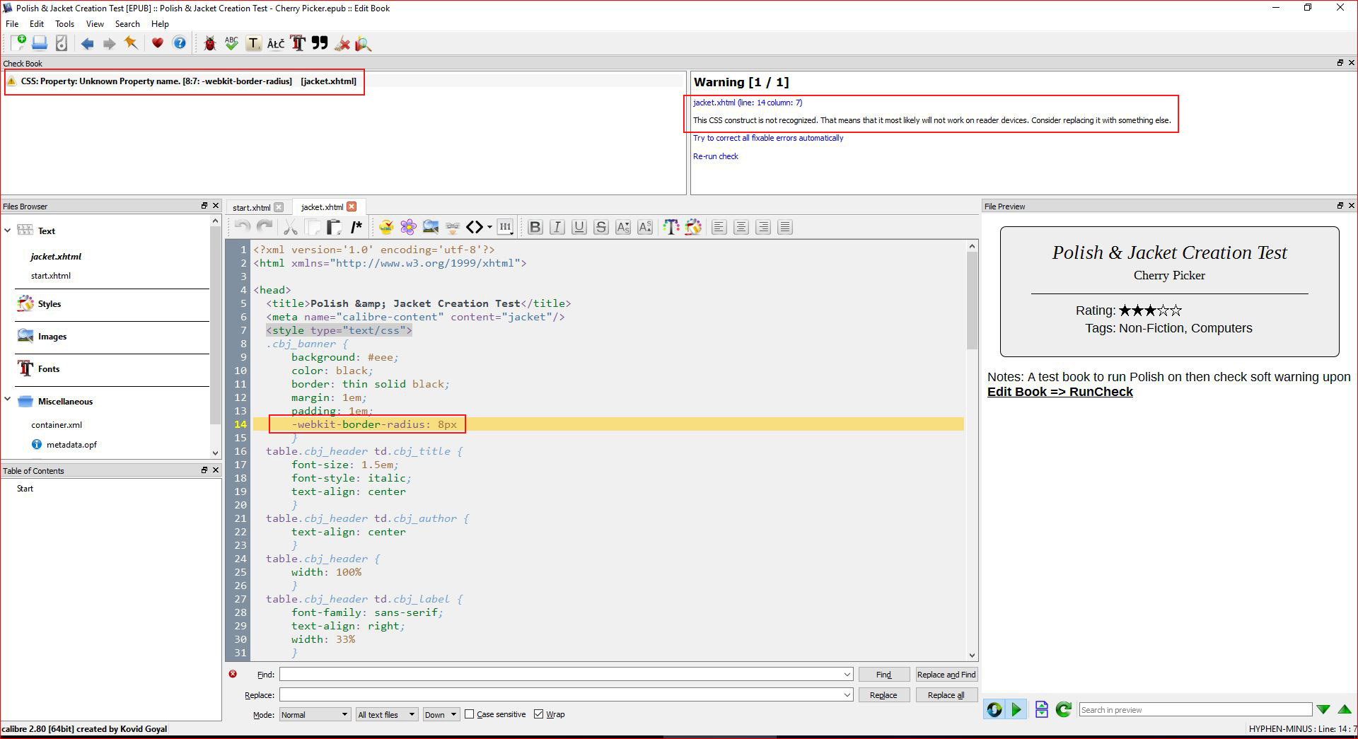This screenshot has width=1358, height=739.
Task: Collapse the Text section in Files Browser
Action: 8,231
